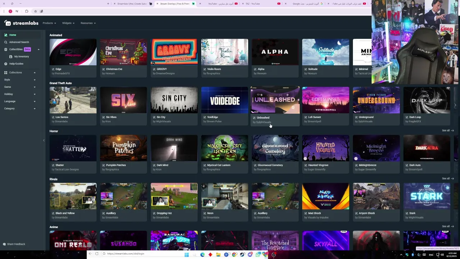
Task: Click the back arrow in bottom address bar
Action: tap(90, 254)
